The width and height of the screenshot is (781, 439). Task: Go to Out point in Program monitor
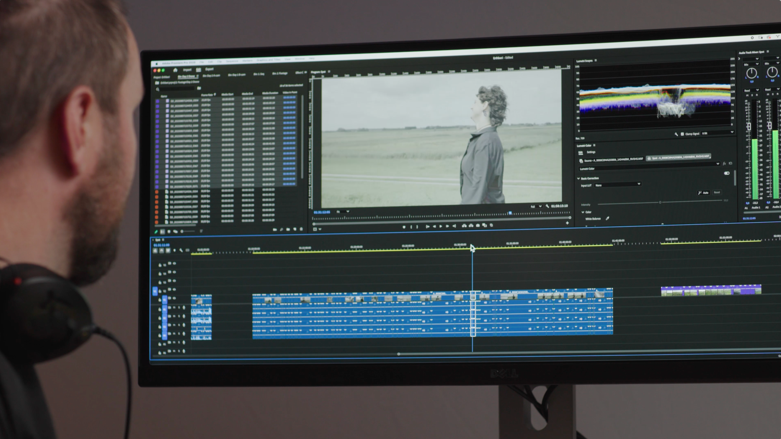tap(454, 226)
